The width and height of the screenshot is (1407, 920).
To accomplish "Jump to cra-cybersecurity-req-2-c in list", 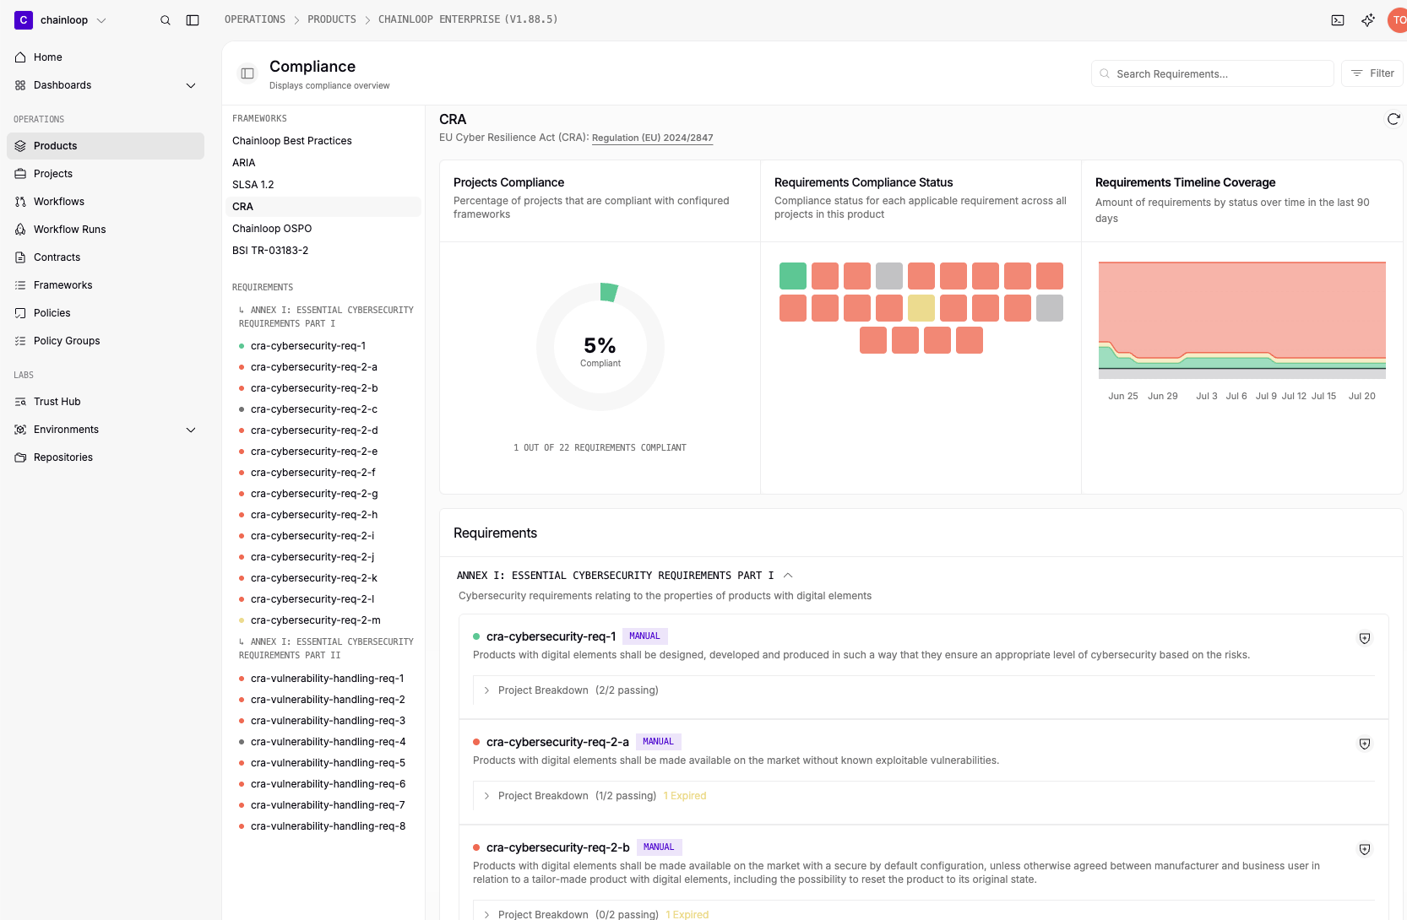I will (314, 409).
